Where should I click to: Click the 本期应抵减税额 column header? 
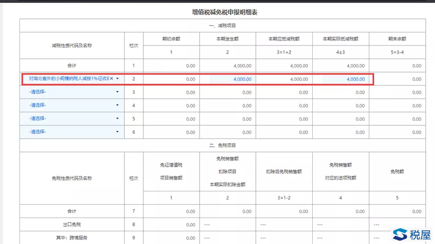[284, 39]
